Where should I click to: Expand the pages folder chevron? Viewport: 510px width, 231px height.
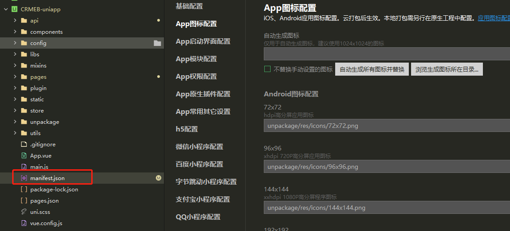click(x=15, y=77)
